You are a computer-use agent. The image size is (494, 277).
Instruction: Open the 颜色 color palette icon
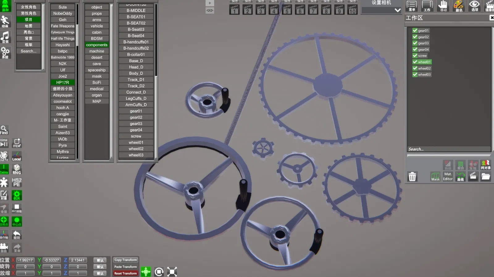pyautogui.click(x=459, y=6)
